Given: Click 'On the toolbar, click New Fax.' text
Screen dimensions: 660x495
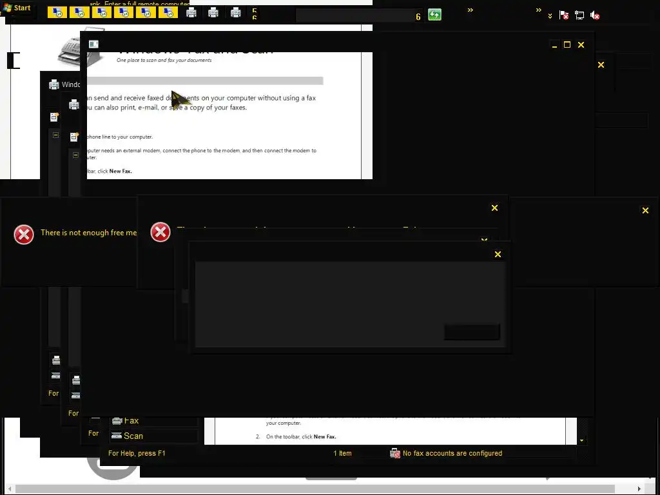Looking at the screenshot, I should point(302,437).
